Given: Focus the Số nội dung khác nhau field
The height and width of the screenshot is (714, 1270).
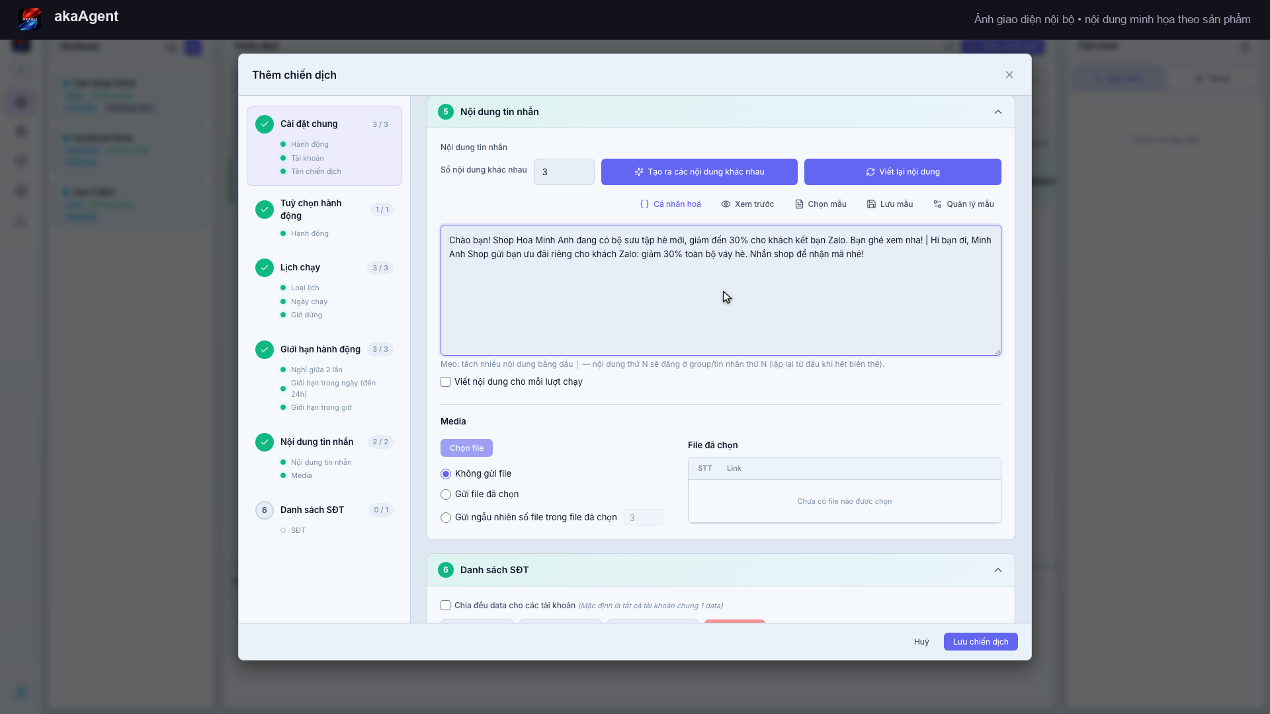Looking at the screenshot, I should click(564, 172).
